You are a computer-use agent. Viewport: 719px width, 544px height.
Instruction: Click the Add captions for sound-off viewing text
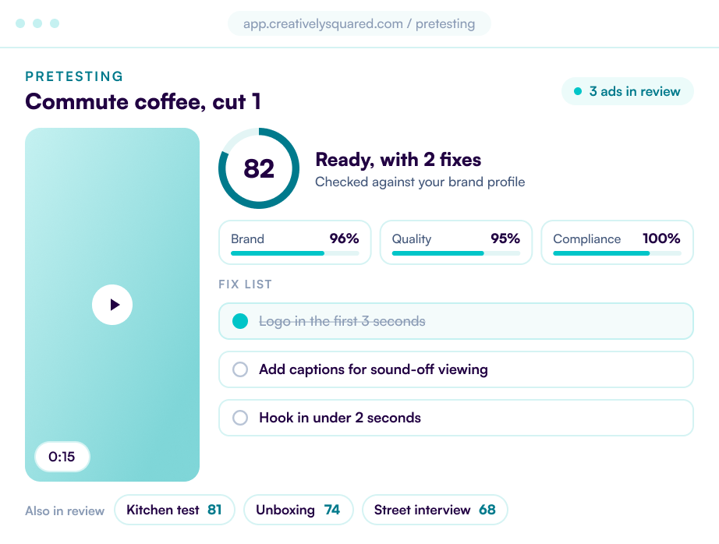coord(374,369)
